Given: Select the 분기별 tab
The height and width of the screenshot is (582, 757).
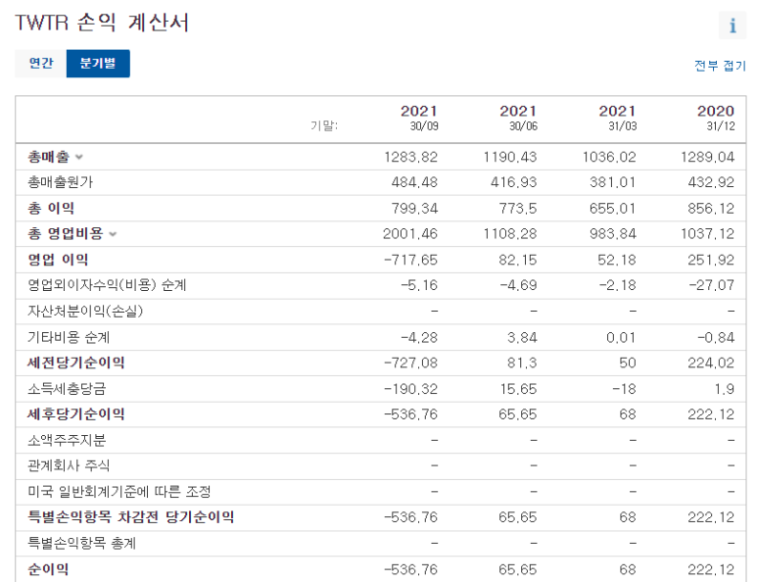Looking at the screenshot, I should pos(98,64).
